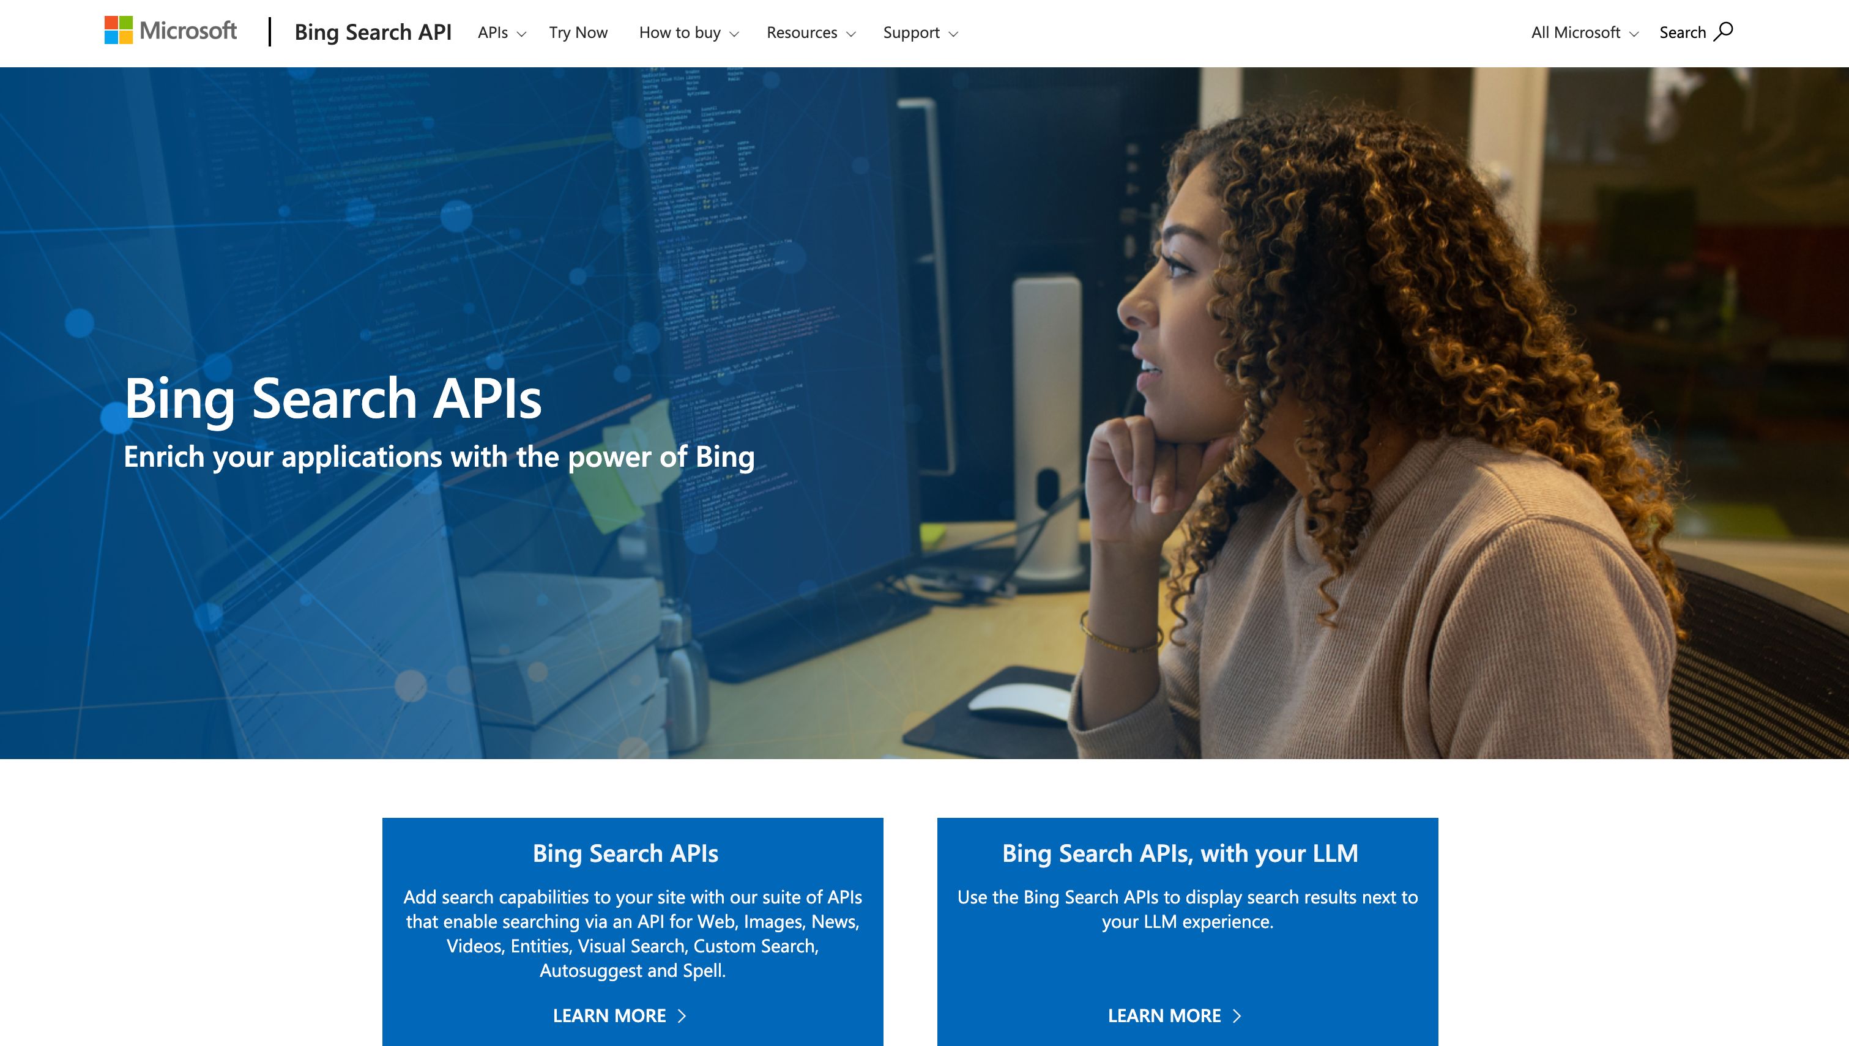Click the 'Add search capabilities to your site' paragraph
1849x1046 pixels.
pos(633,933)
